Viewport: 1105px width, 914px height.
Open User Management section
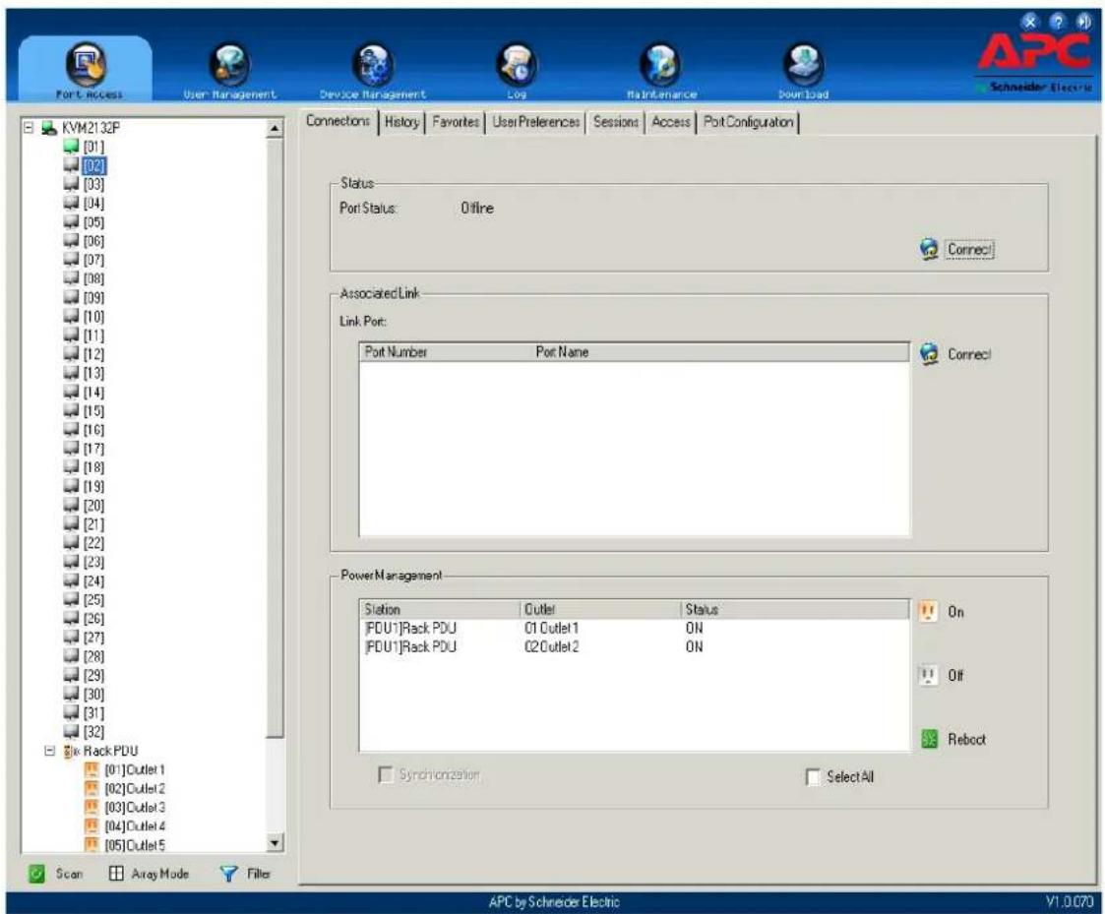(230, 71)
